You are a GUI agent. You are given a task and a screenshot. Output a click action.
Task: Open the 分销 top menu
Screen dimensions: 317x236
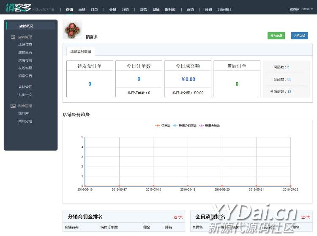point(125,9)
